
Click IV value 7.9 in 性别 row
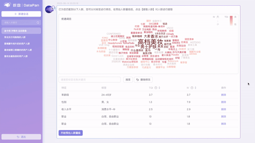point(188,102)
